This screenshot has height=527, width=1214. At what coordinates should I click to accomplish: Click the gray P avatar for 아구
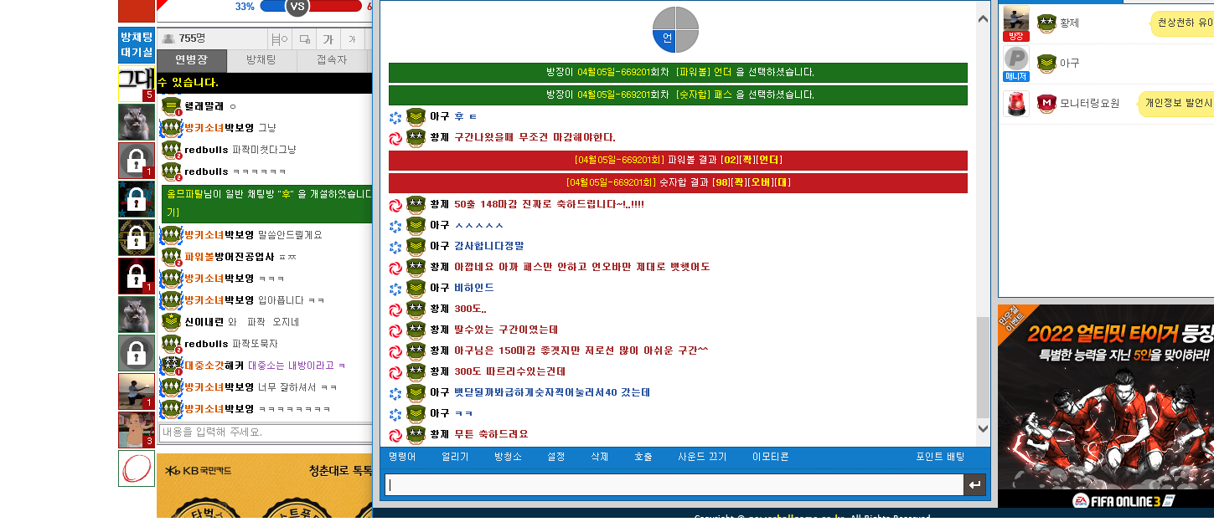[x=1016, y=59]
